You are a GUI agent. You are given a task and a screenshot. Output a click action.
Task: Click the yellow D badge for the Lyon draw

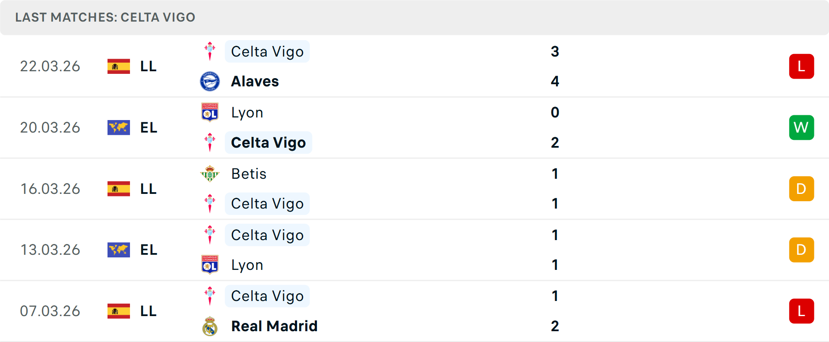pyautogui.click(x=801, y=250)
